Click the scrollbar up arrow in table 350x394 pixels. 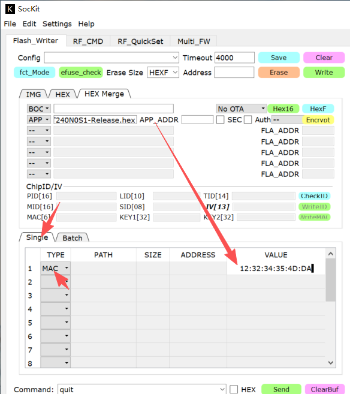331,254
